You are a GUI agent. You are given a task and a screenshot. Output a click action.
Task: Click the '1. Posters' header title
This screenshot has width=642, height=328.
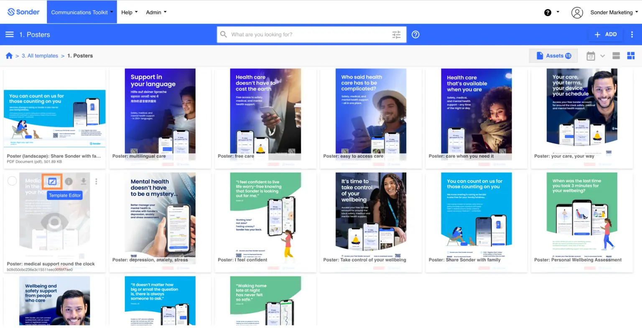(35, 34)
